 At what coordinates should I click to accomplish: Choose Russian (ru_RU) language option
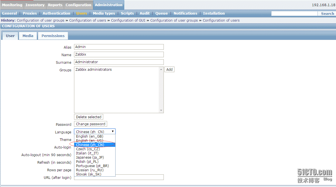click(x=95, y=170)
